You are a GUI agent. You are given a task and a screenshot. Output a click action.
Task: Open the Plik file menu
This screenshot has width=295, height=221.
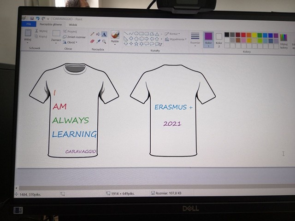tap(29, 24)
